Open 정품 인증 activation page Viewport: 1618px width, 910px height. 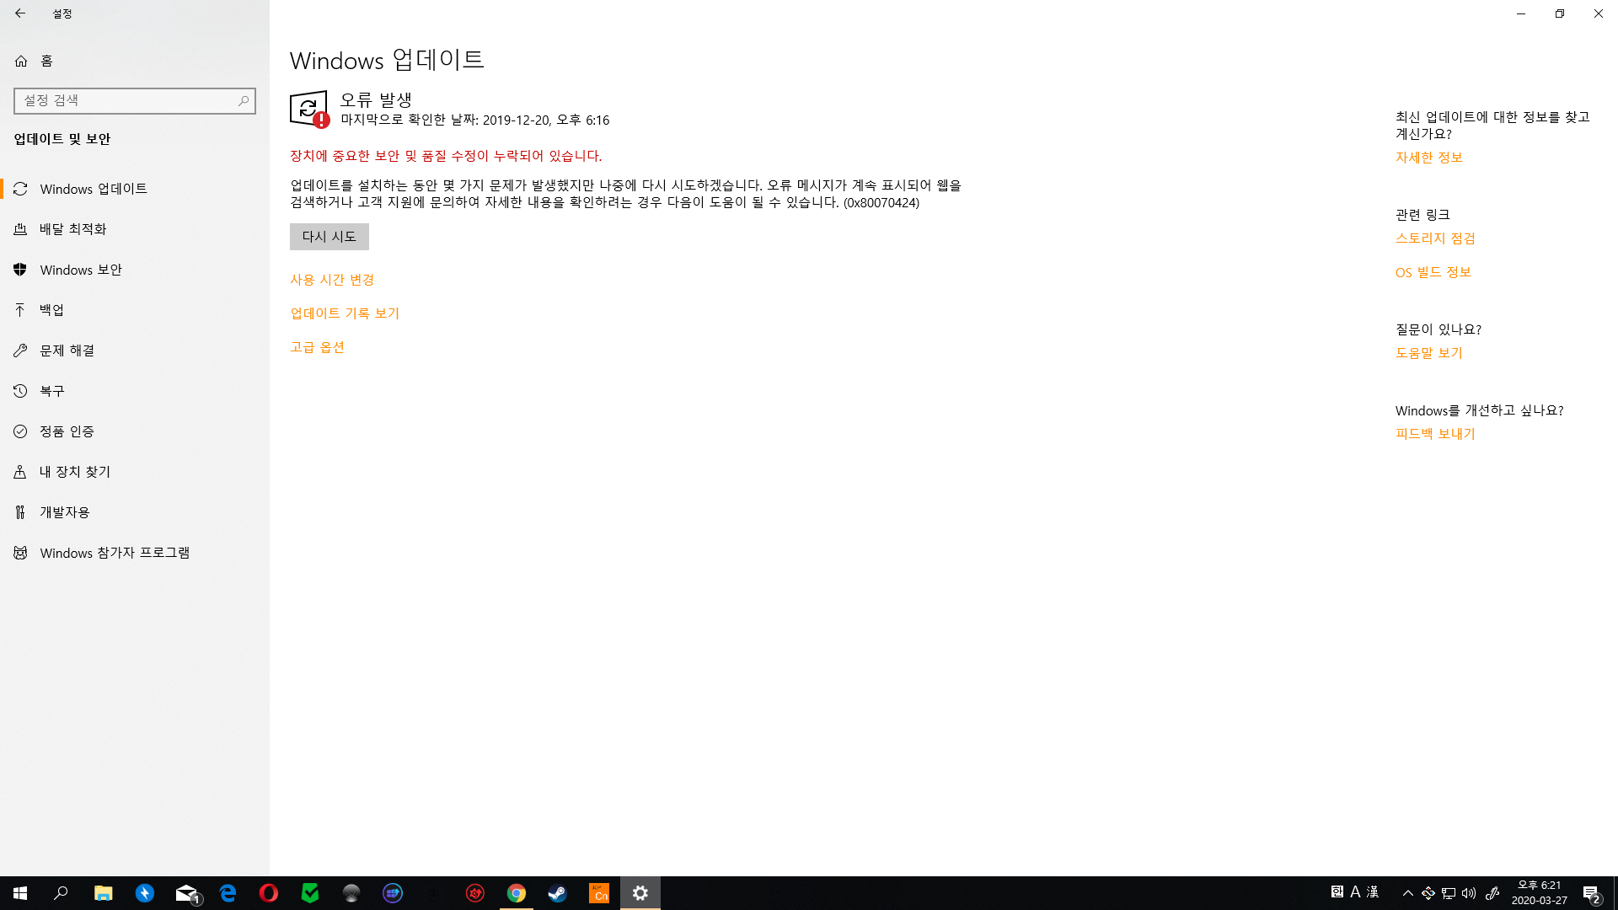67,431
